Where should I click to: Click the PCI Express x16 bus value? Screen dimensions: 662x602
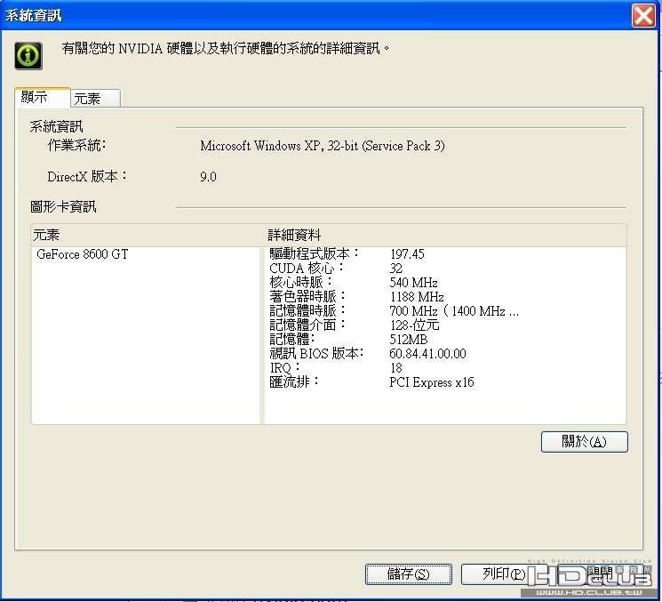pyautogui.click(x=432, y=381)
